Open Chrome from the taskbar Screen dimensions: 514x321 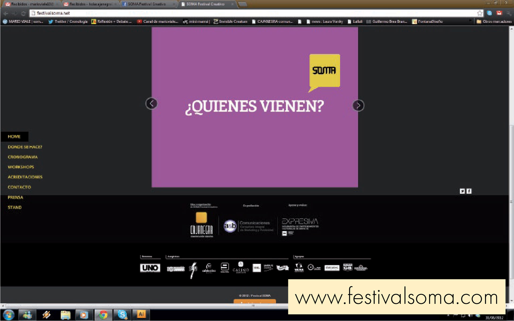(x=103, y=315)
